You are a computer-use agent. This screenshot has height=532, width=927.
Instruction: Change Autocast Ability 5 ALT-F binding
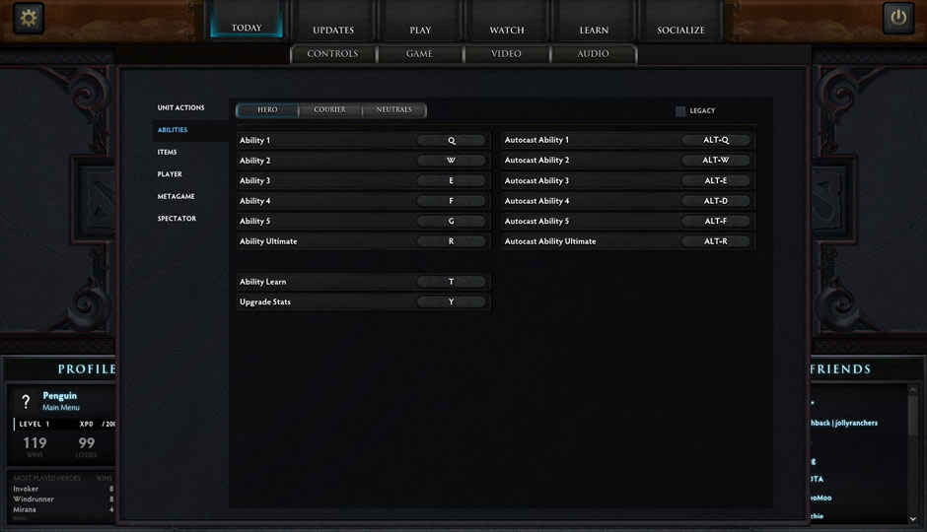coord(716,221)
